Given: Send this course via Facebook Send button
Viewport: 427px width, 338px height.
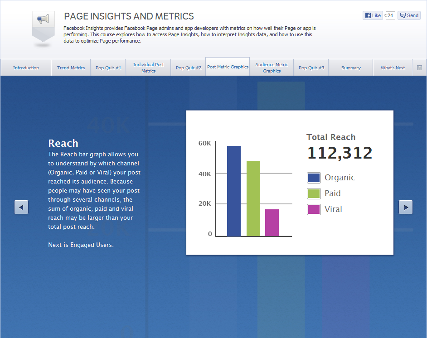Looking at the screenshot, I should point(409,15).
